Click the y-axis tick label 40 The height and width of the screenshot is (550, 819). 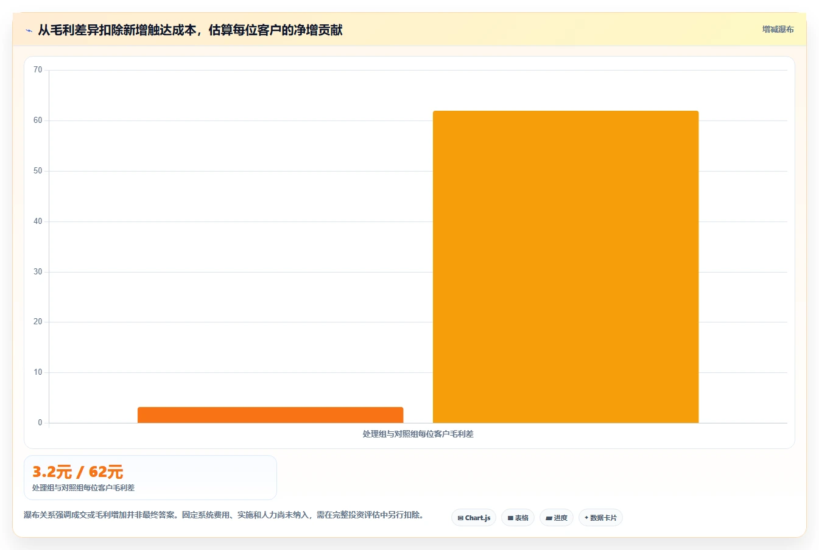click(x=38, y=221)
